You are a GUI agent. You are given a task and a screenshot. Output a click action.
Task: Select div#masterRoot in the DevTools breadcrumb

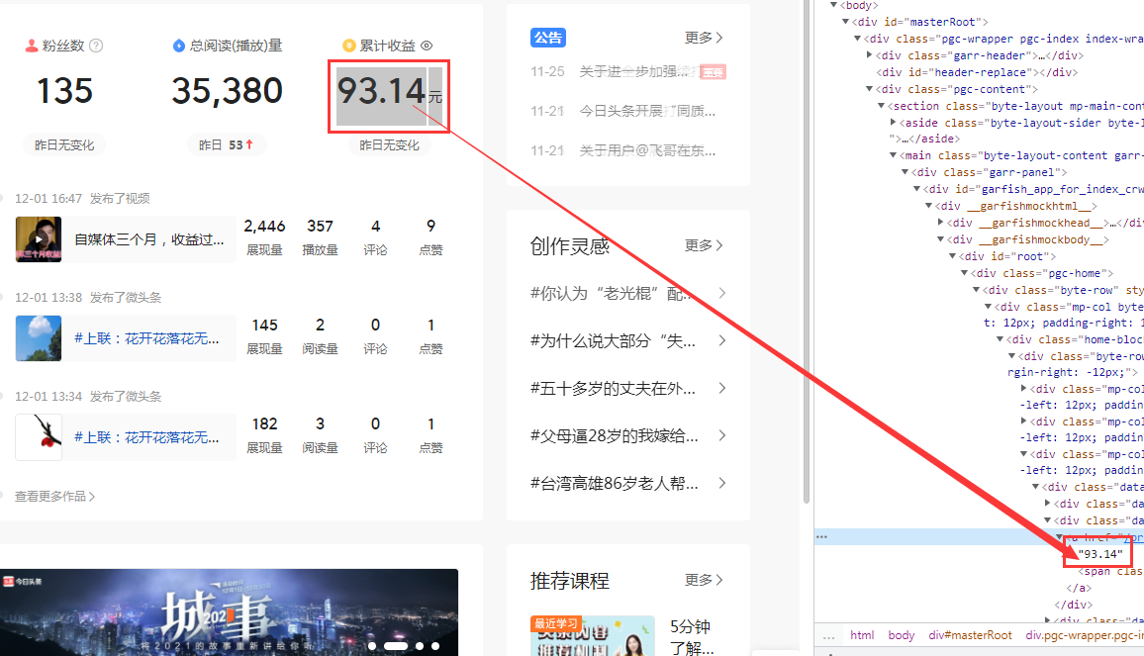[970, 635]
